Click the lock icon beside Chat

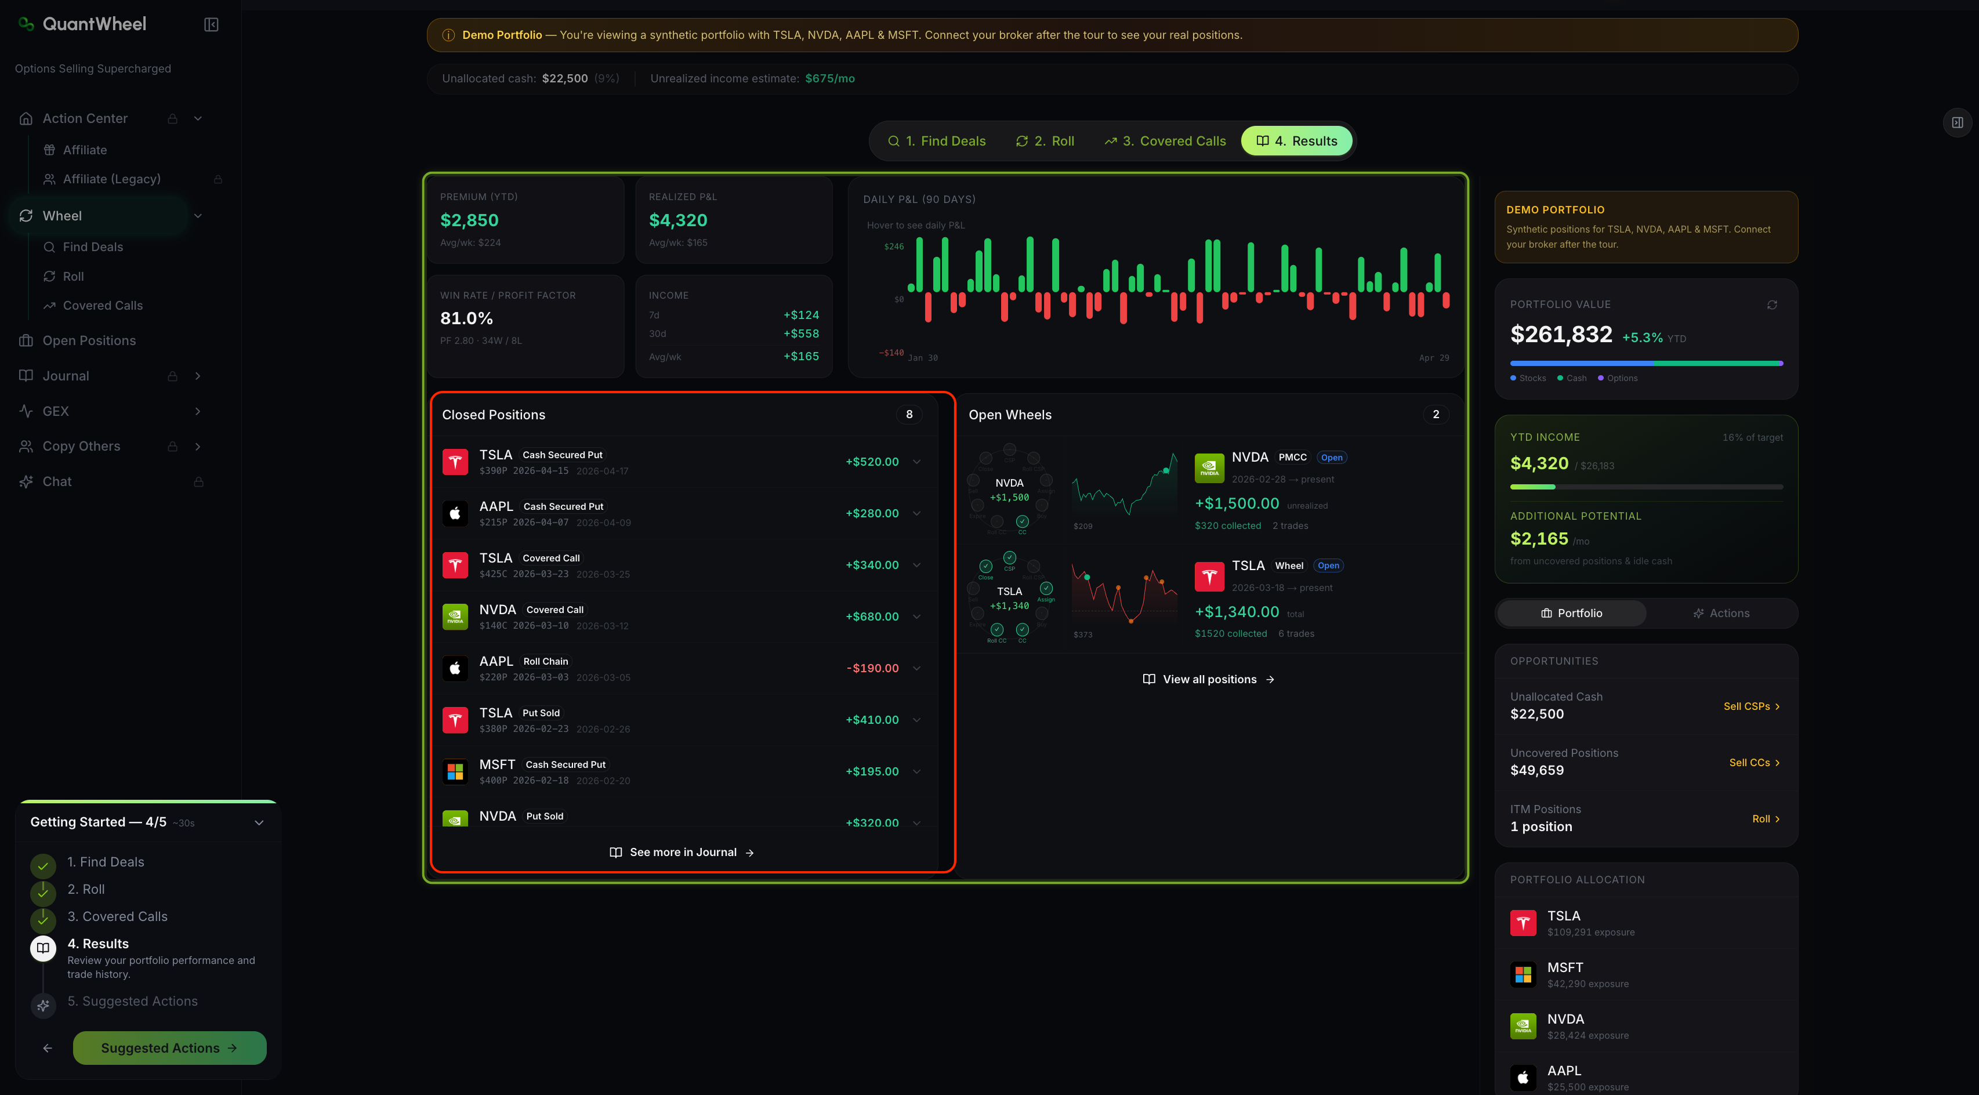198,482
